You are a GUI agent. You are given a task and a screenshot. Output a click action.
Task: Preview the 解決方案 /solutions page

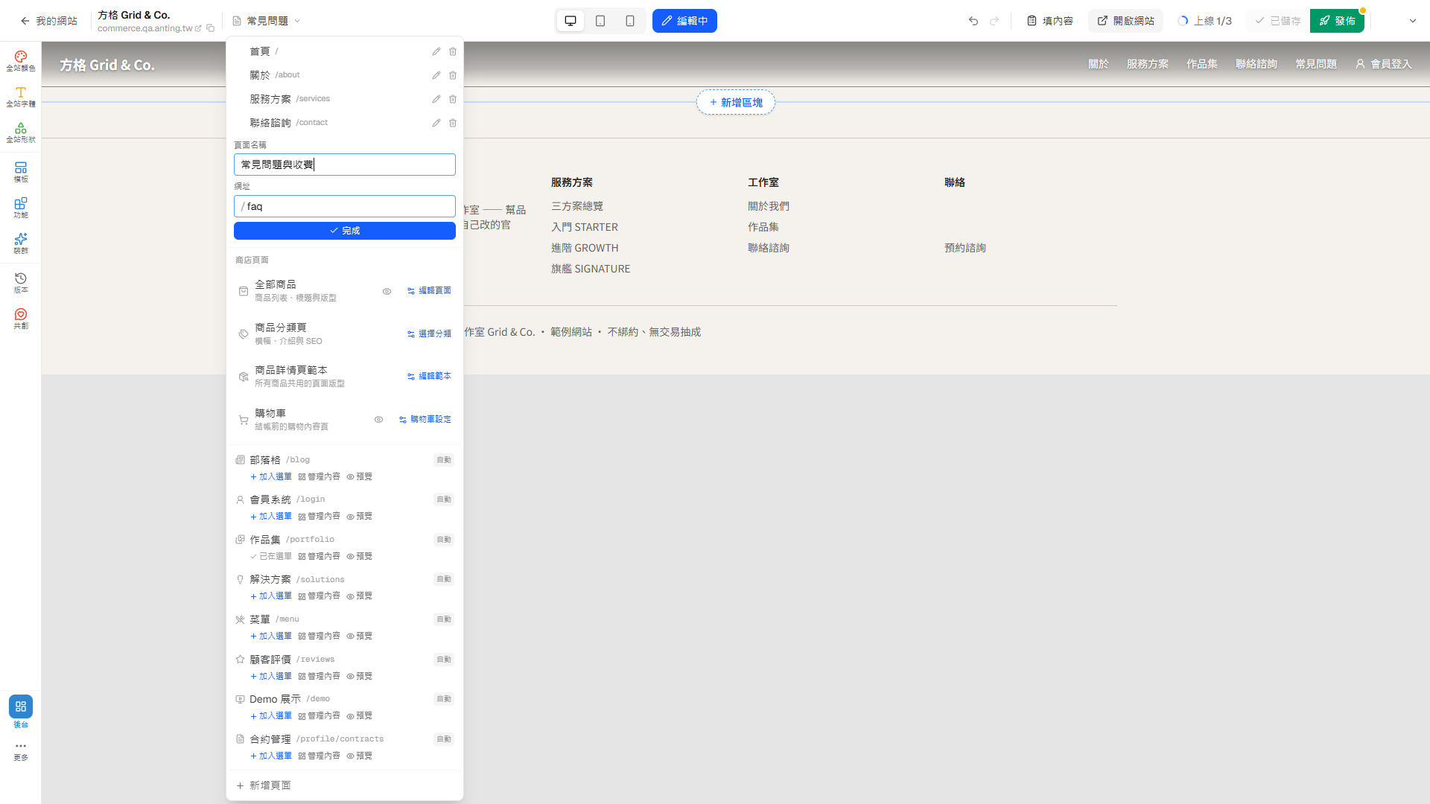point(359,596)
